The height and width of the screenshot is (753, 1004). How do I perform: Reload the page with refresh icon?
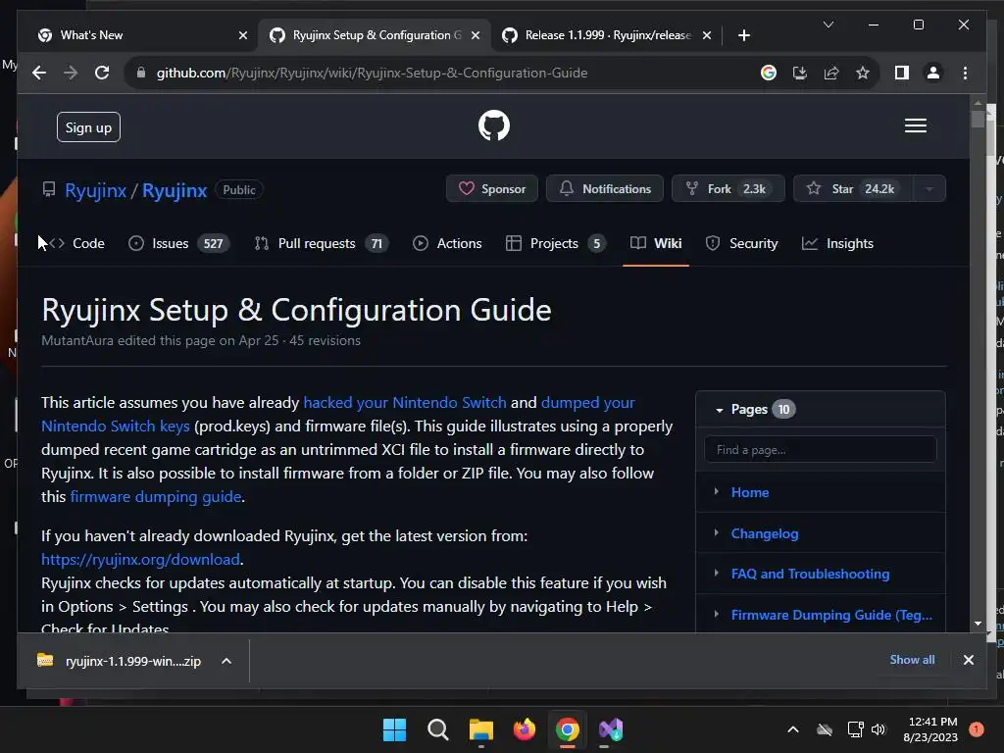(x=102, y=73)
